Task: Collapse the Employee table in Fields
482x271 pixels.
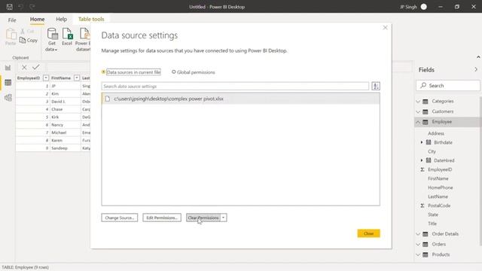Action: 418,122
